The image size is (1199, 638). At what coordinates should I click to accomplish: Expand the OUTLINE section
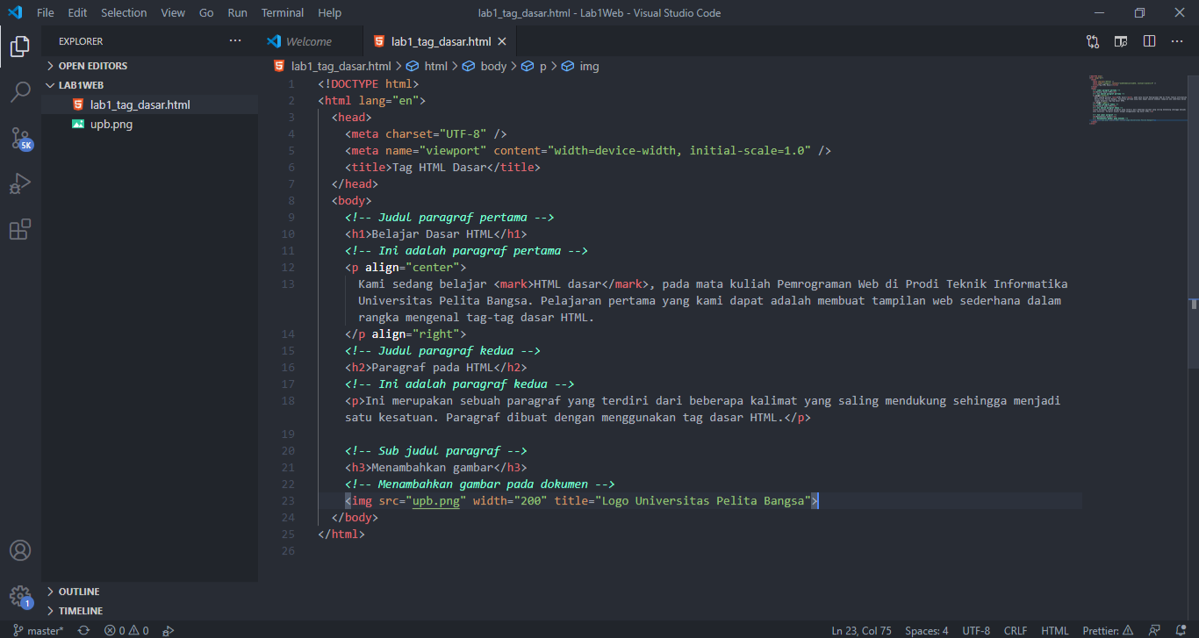click(77, 591)
